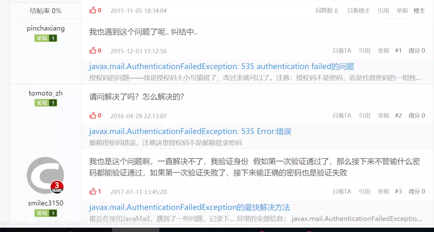
Task: Click smilec3150's forum level badge
Action: [x=45, y=213]
